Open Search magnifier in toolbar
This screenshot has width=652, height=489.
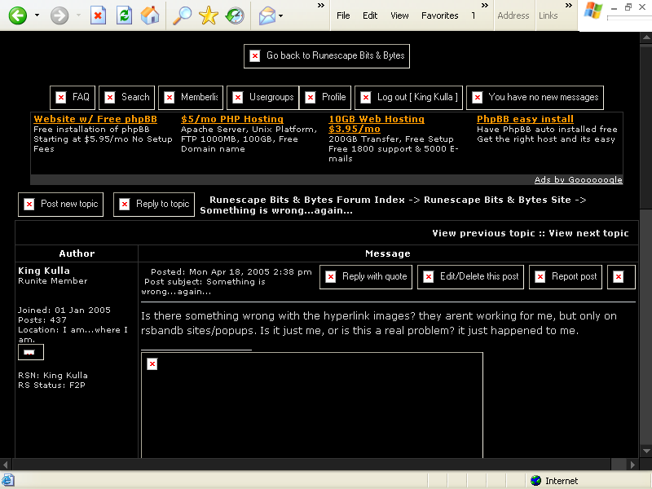coord(182,15)
